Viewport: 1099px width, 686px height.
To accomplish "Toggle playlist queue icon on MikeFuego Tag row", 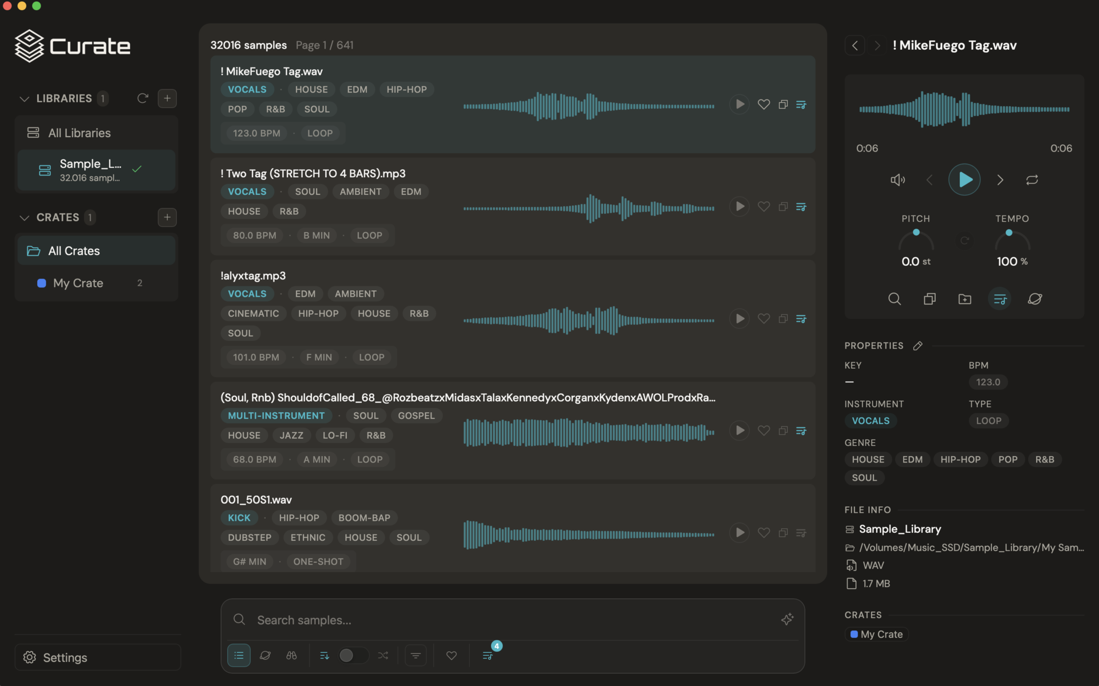I will click(x=801, y=105).
